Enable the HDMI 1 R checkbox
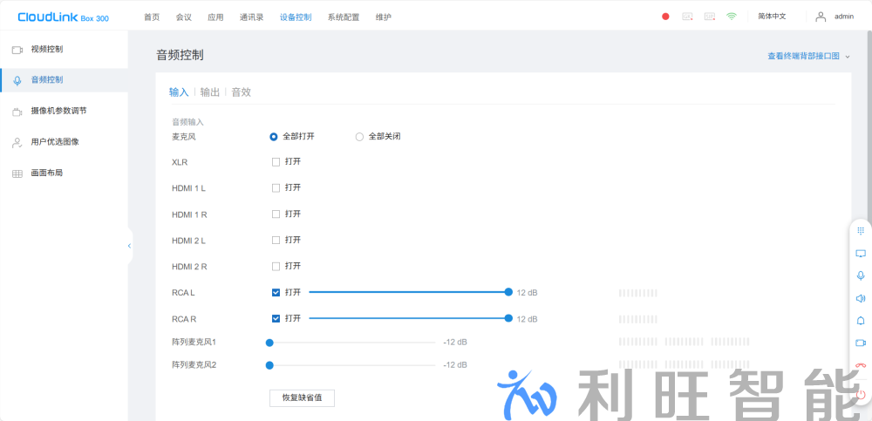This screenshot has width=872, height=421. [x=276, y=214]
